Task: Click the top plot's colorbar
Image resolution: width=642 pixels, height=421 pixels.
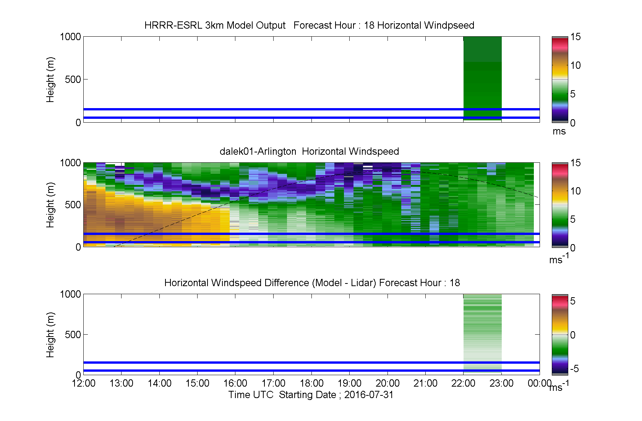Action: [x=560, y=79]
